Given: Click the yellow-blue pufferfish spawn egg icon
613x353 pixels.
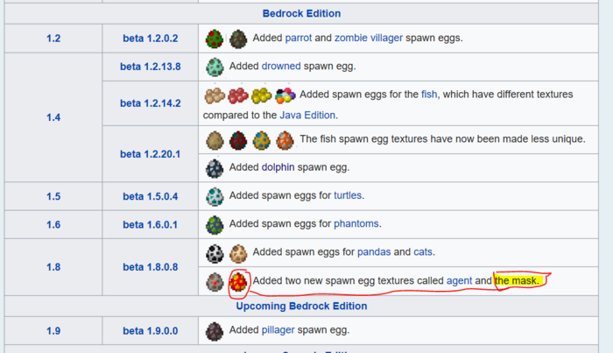Looking at the screenshot, I should pyautogui.click(x=262, y=140).
